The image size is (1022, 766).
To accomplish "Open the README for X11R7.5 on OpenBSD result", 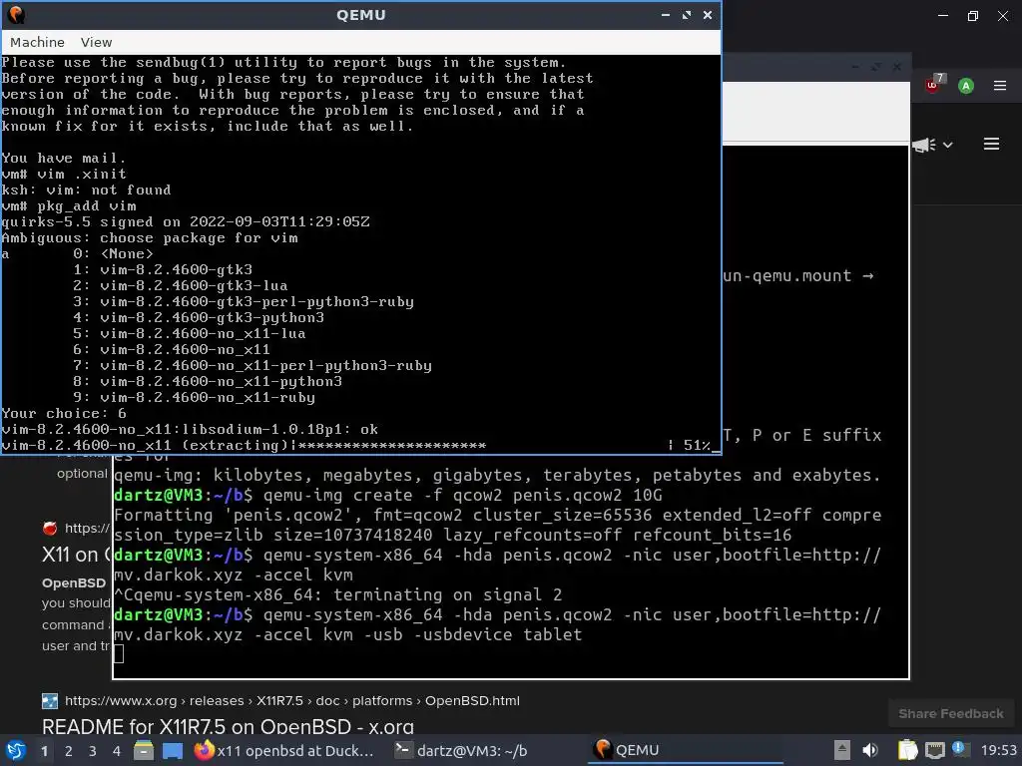I will click(228, 727).
